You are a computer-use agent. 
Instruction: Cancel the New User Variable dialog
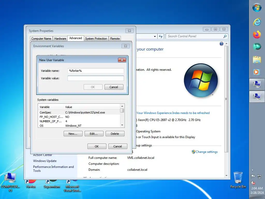114,87
